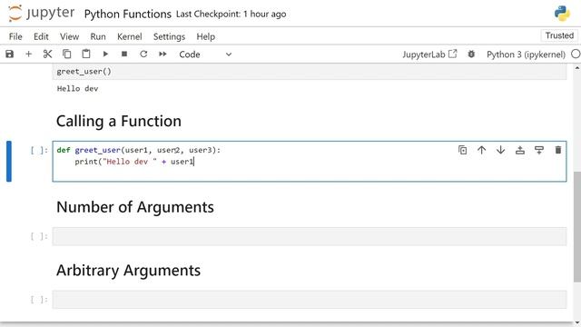Save the notebook with floppy disk icon
The image size is (581, 327).
click(x=10, y=54)
